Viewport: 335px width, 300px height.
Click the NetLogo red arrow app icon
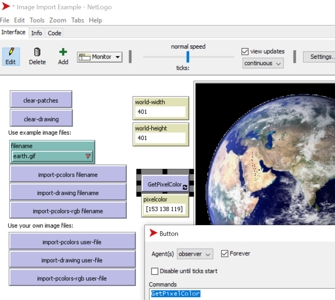[x=6, y=6]
